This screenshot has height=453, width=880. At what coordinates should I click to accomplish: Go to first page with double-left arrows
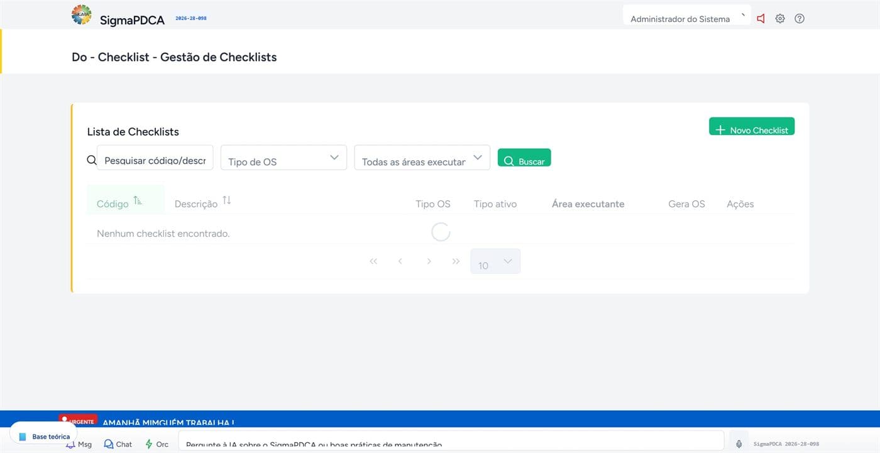(373, 261)
